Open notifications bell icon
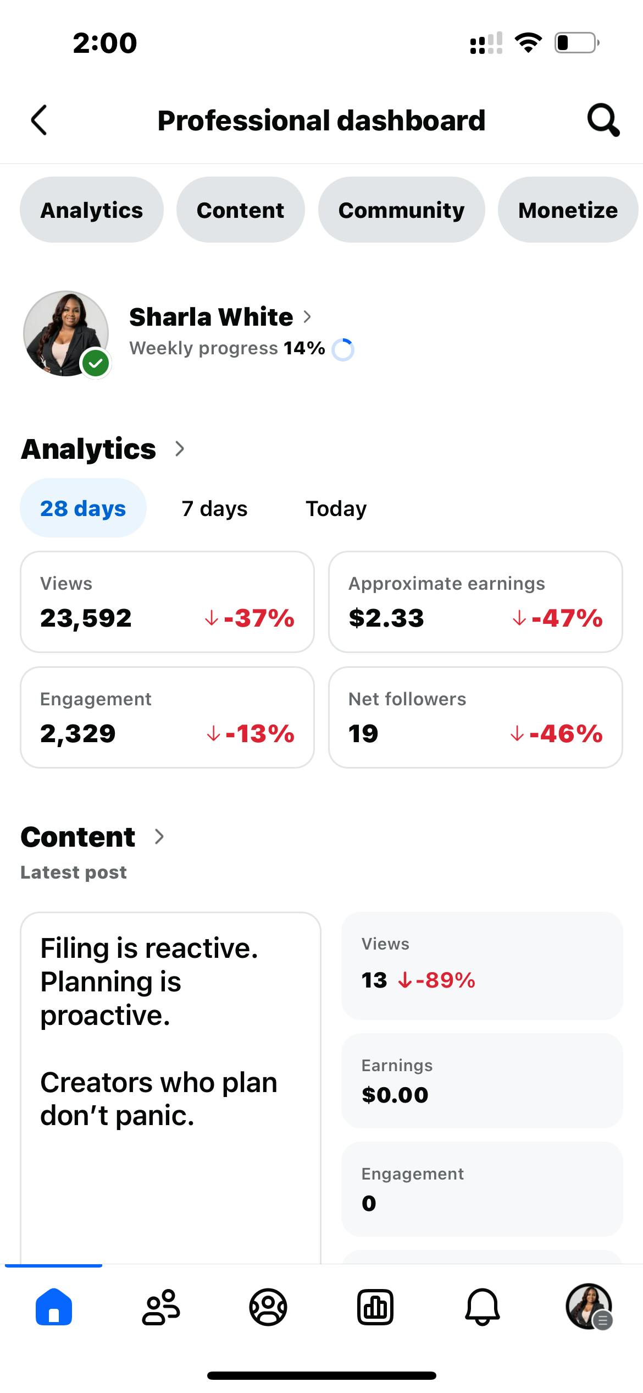 click(483, 1307)
